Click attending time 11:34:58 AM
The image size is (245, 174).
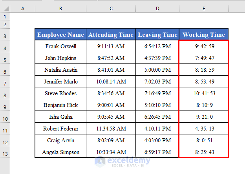(111, 129)
